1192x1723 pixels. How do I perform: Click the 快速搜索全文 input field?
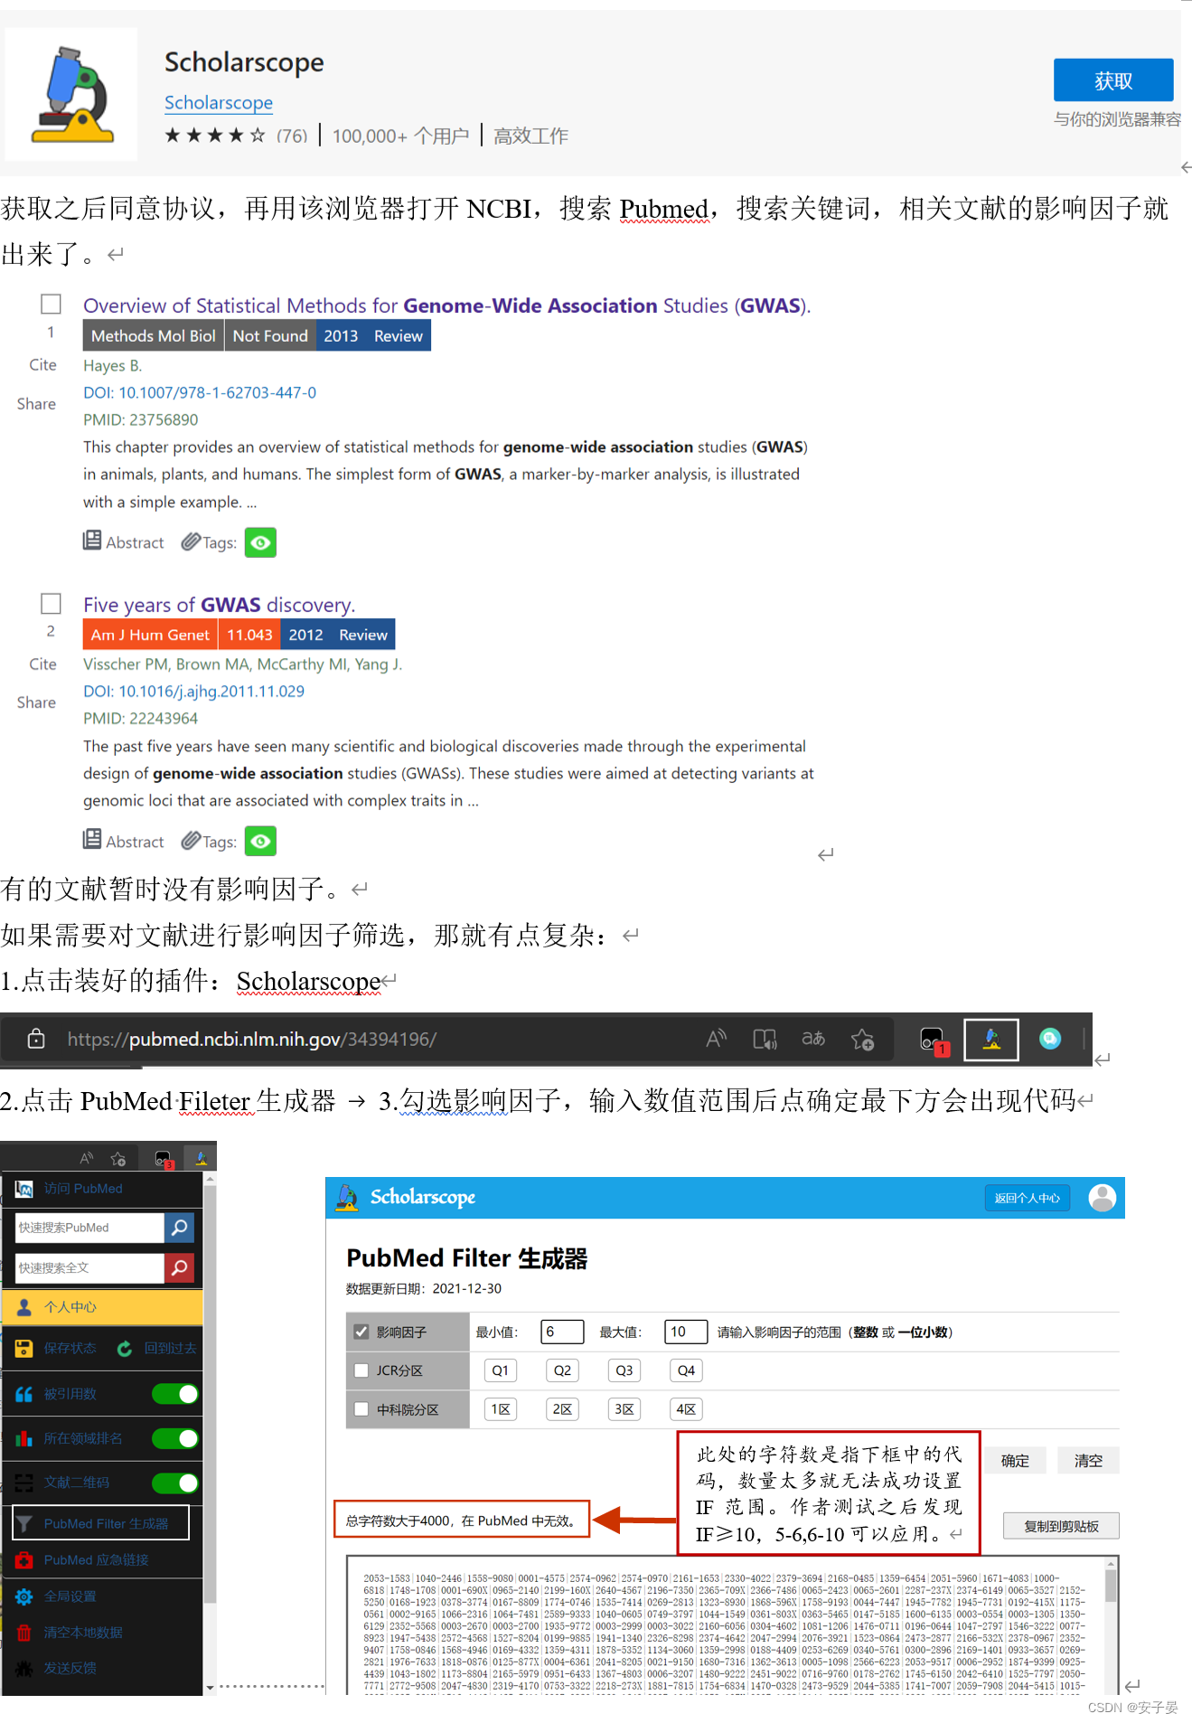point(89,1267)
